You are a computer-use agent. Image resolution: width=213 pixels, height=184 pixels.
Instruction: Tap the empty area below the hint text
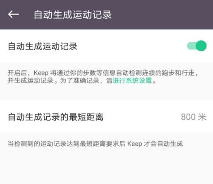(x=106, y=167)
